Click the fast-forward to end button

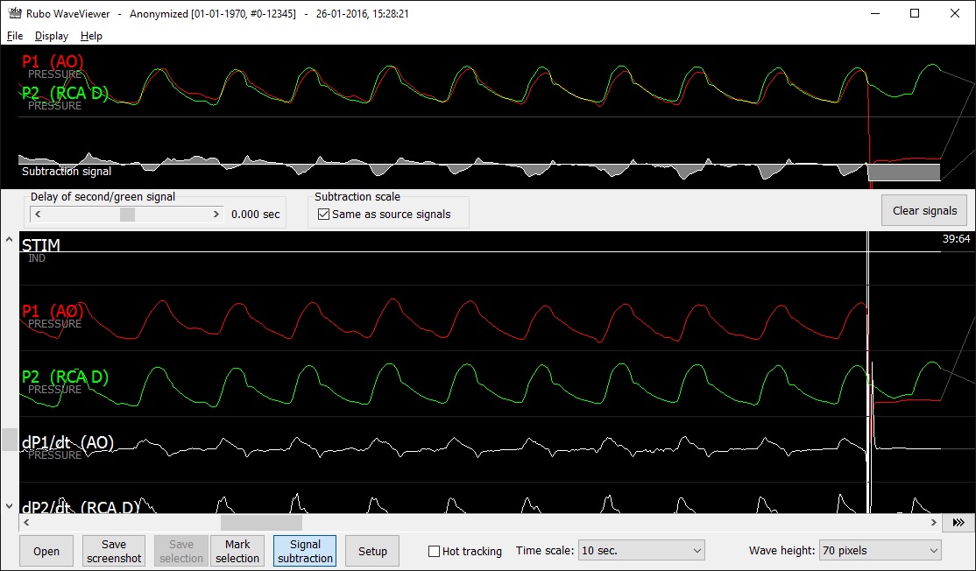[x=958, y=523]
